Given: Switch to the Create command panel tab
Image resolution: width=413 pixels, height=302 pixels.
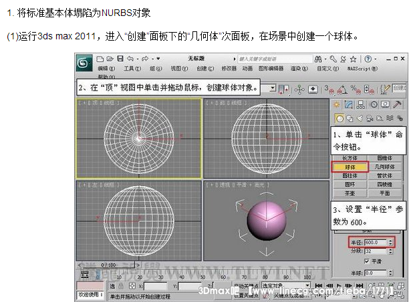Looking at the screenshot, I should 336,105.
